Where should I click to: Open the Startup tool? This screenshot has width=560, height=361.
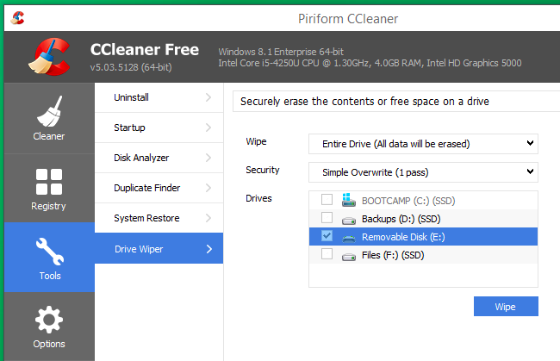tap(159, 128)
